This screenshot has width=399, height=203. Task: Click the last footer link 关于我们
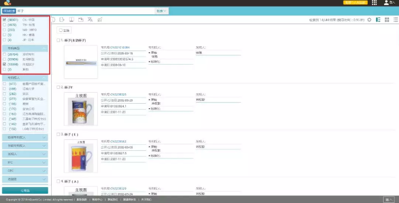coord(146,200)
